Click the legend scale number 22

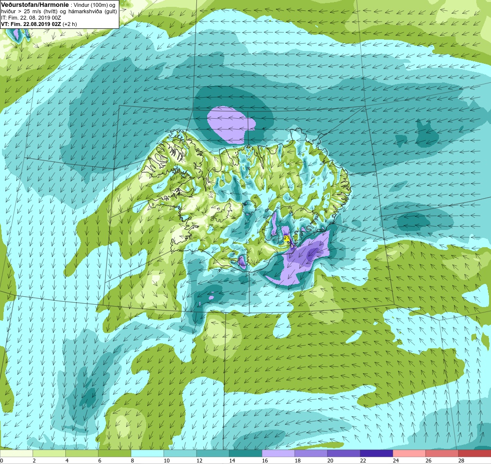pyautogui.click(x=363, y=461)
